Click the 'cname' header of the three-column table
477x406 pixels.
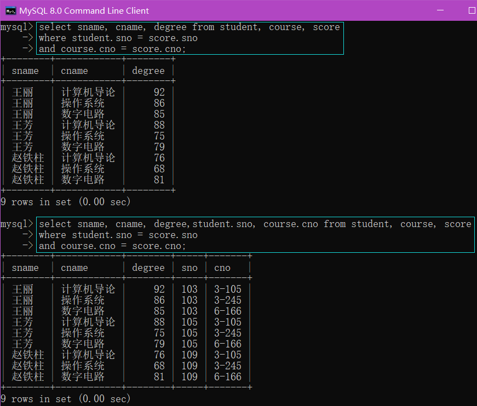click(x=74, y=71)
